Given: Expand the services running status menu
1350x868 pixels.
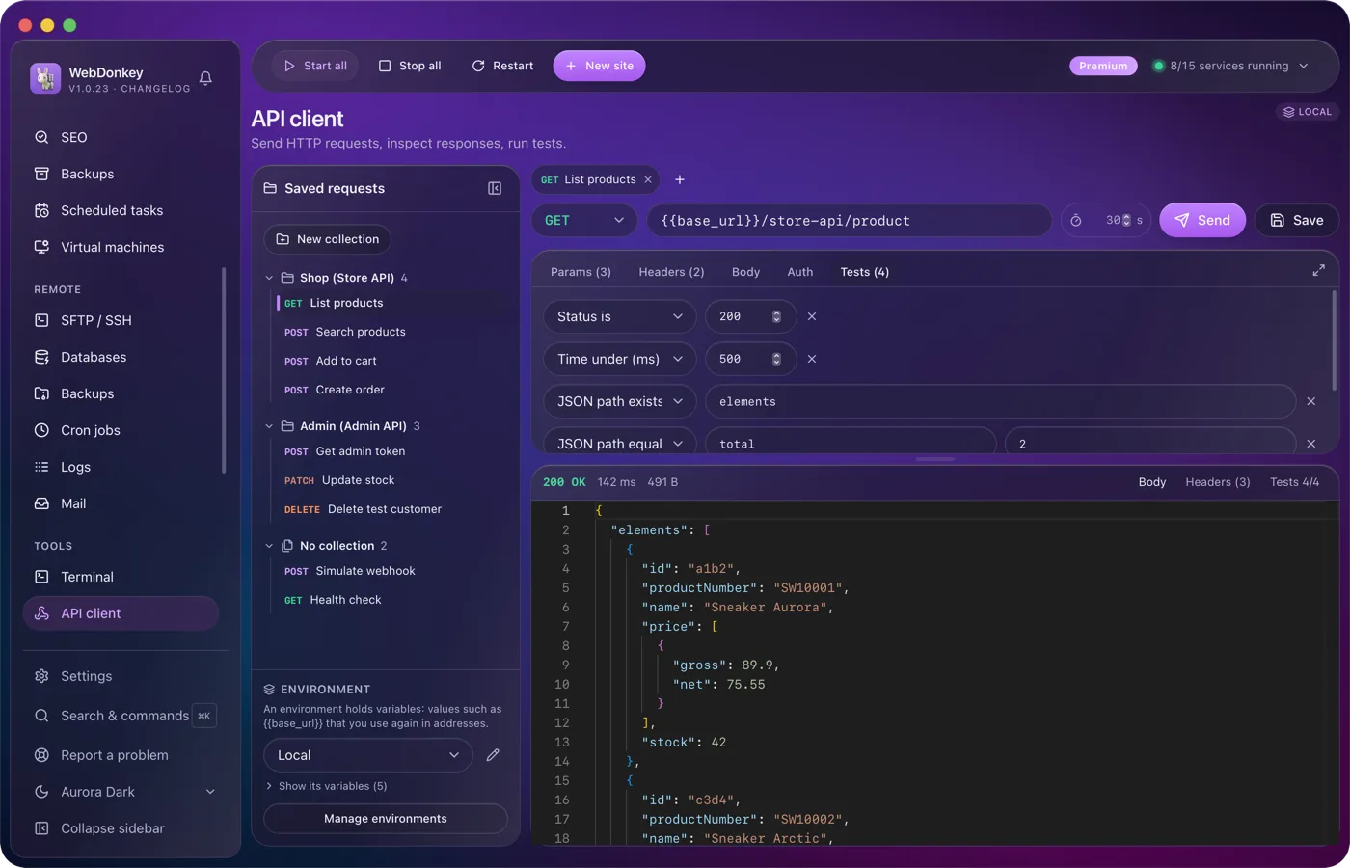Looking at the screenshot, I should tap(1231, 66).
